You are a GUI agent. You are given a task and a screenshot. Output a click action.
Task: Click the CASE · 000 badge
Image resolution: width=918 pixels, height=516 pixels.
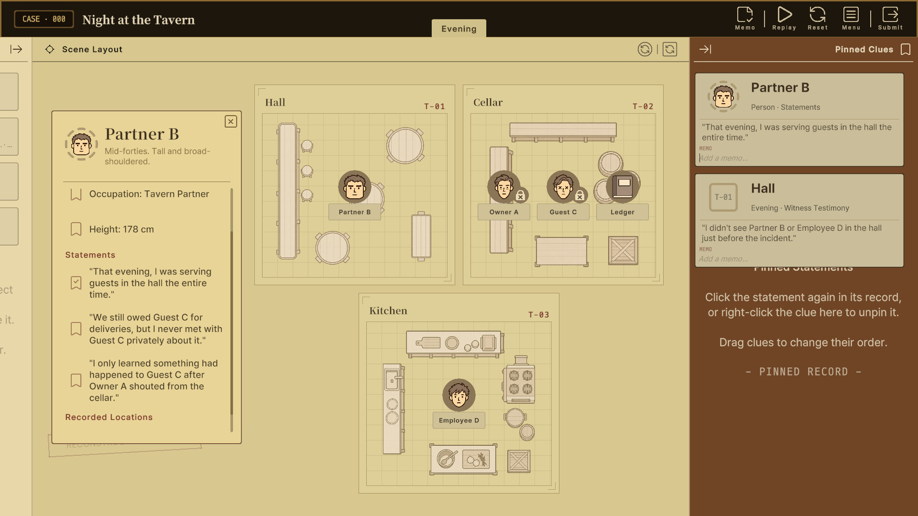(x=44, y=19)
